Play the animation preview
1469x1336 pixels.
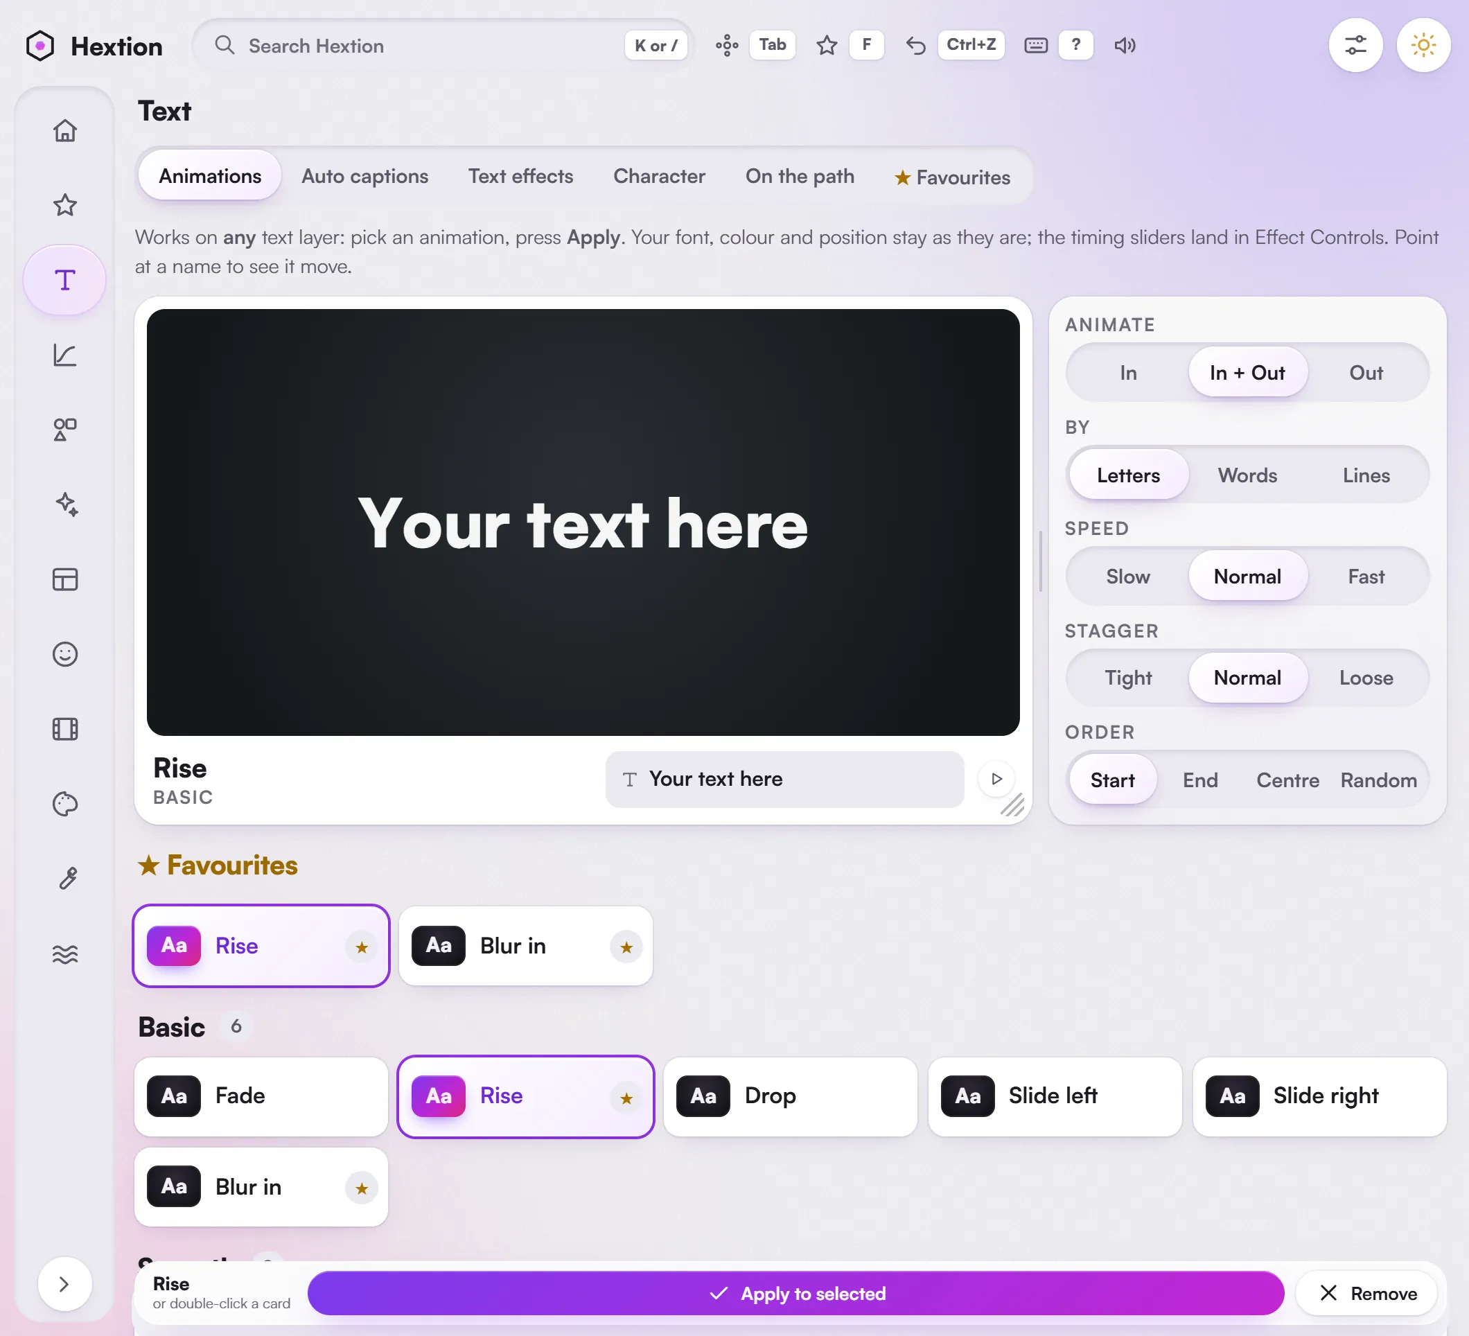[996, 778]
